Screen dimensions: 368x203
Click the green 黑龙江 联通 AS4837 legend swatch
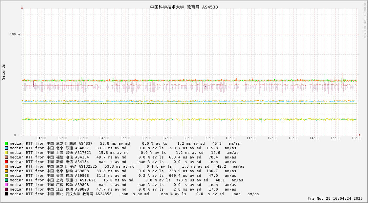6,143
